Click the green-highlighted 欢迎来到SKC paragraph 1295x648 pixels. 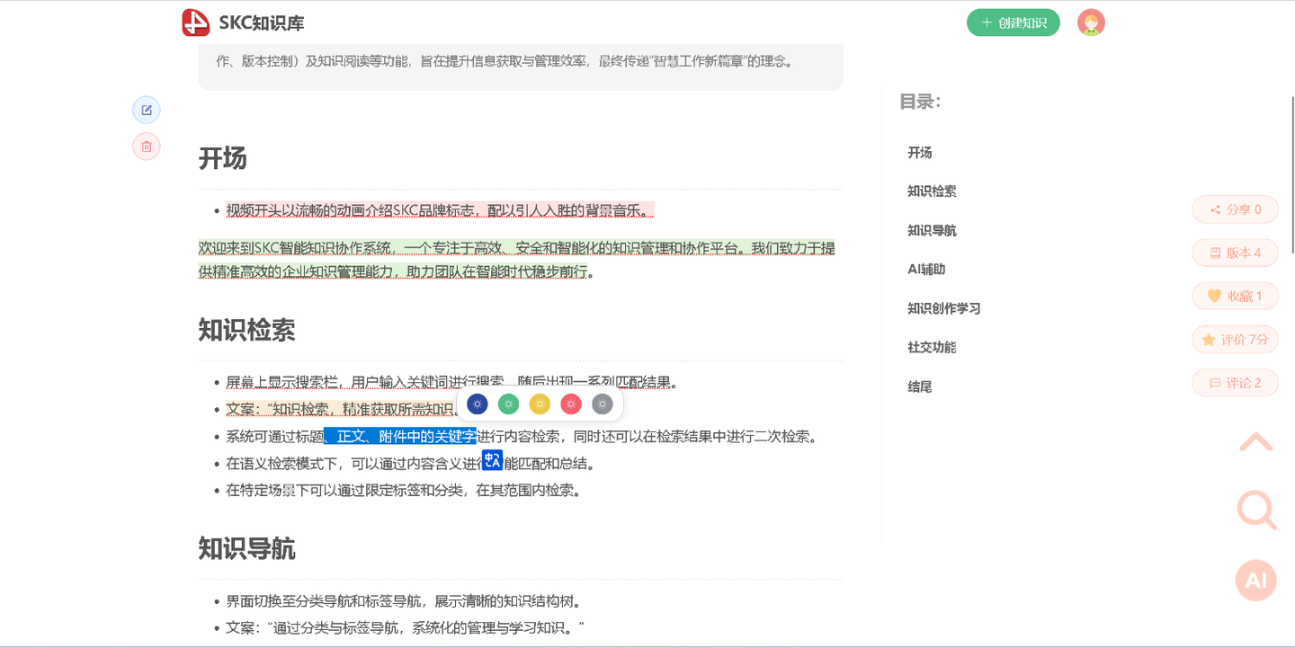[517, 260]
